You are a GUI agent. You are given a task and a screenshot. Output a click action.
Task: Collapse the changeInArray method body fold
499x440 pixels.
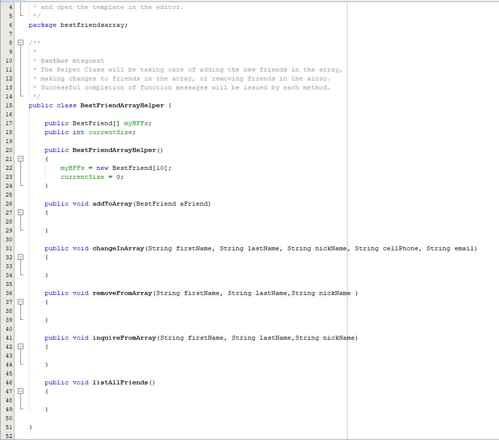(x=20, y=257)
